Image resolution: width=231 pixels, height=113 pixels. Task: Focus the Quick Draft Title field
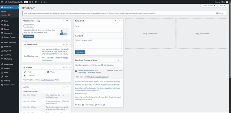[x=98, y=31]
